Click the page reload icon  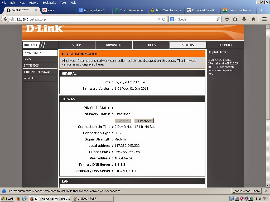pos(164,19)
